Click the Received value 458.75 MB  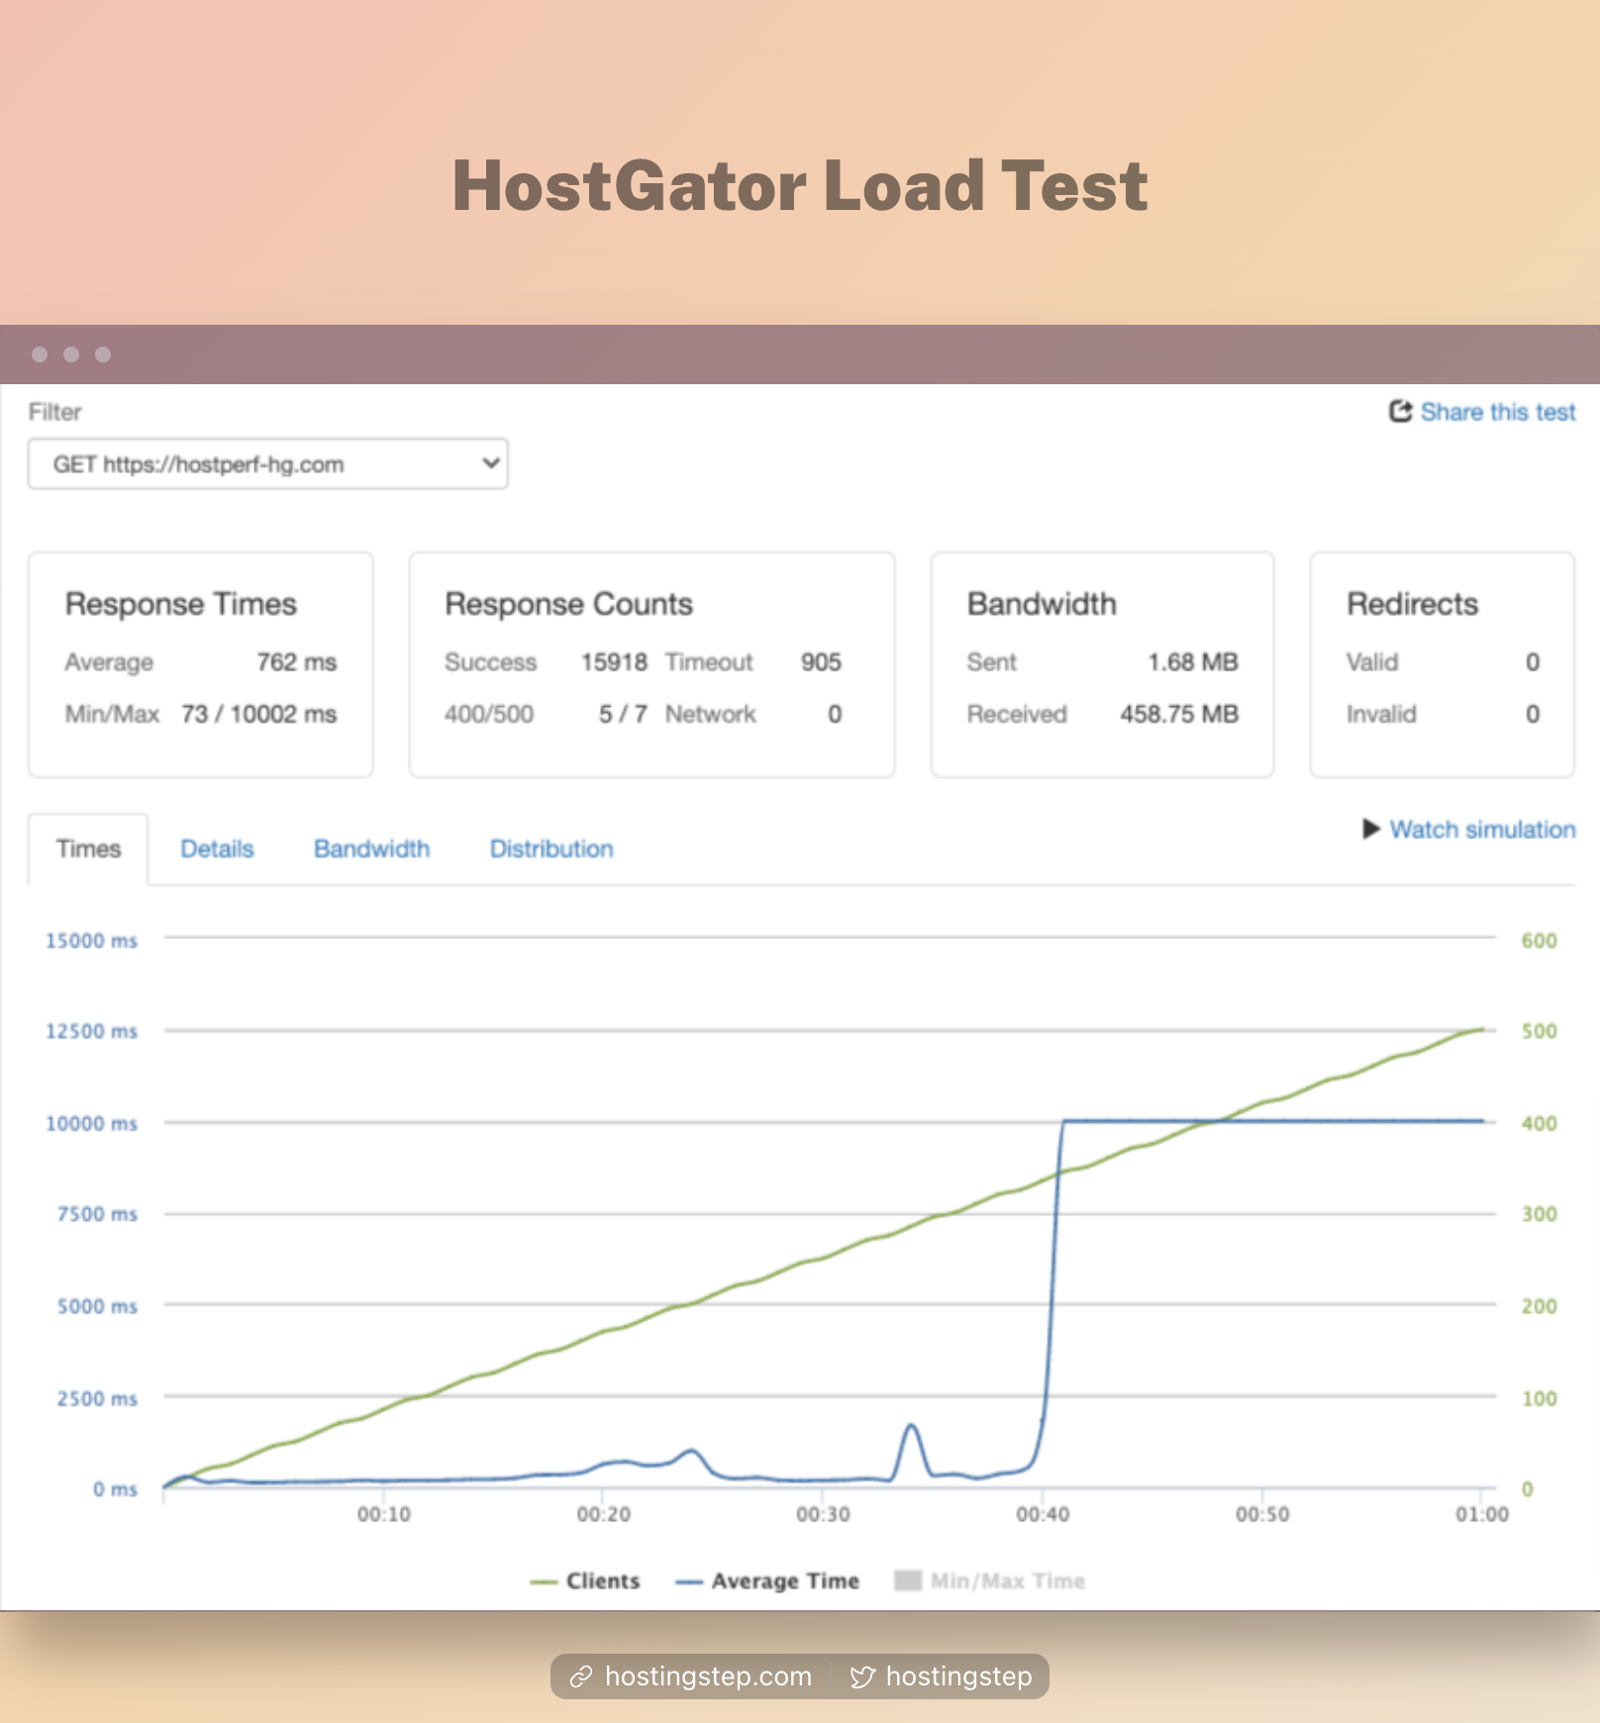[x=1179, y=714]
